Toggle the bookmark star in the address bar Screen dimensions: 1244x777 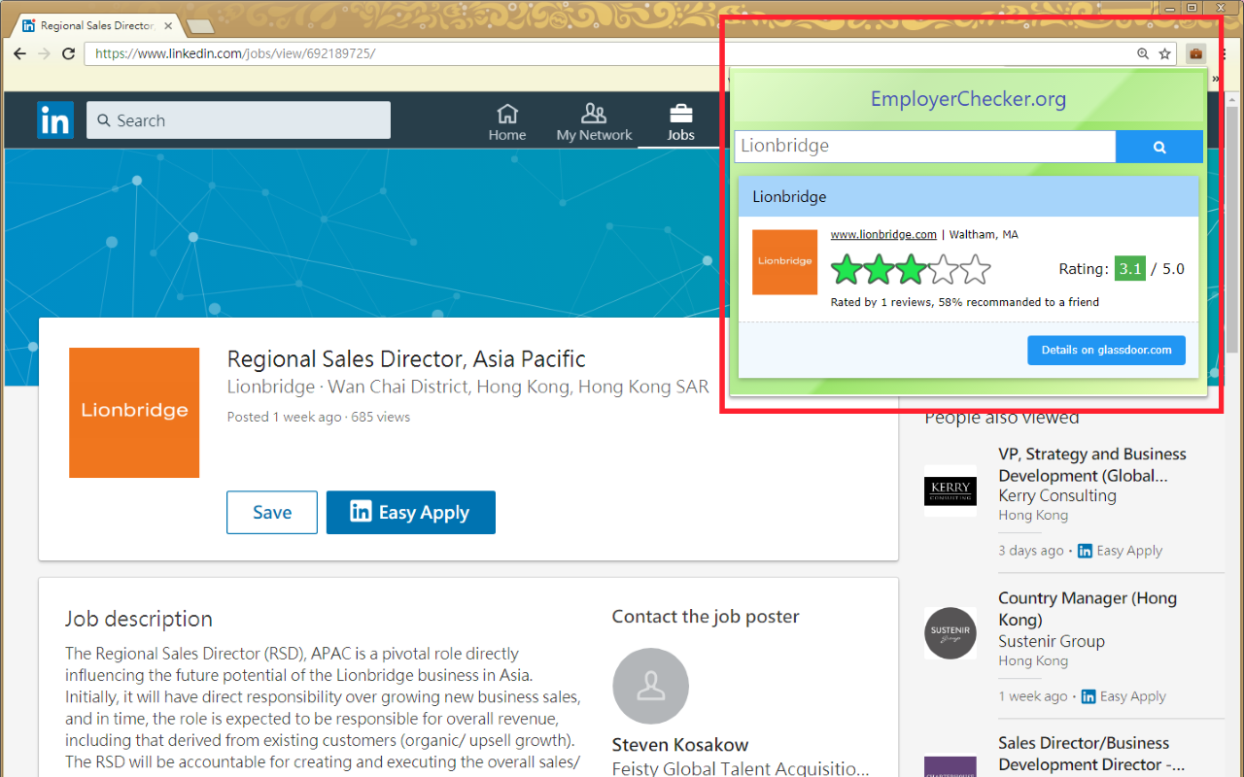click(x=1165, y=53)
